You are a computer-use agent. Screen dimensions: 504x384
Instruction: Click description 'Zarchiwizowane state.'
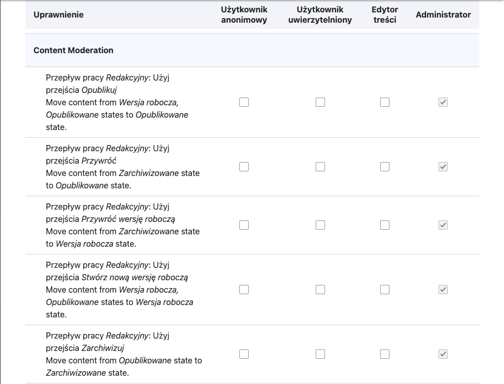(87, 373)
